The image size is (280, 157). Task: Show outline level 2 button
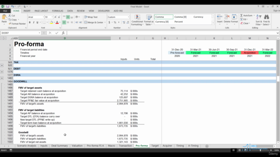pos(5,38)
